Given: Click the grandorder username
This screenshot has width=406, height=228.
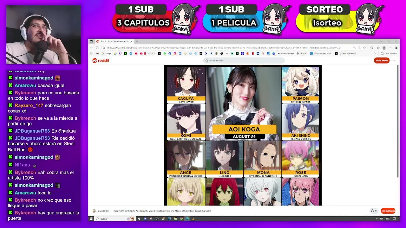Looking at the screenshot, I should [103, 211].
